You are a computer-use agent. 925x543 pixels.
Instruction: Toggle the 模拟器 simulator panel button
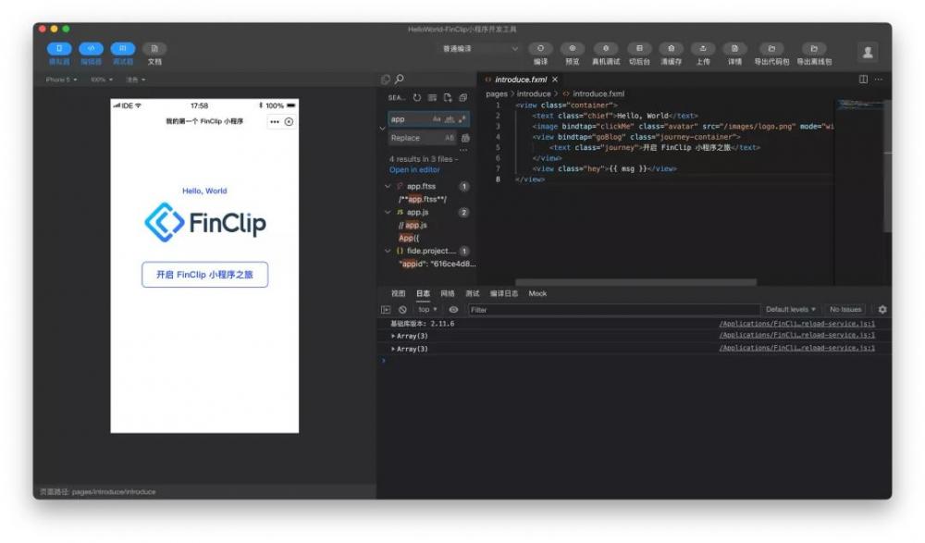(x=59, y=48)
